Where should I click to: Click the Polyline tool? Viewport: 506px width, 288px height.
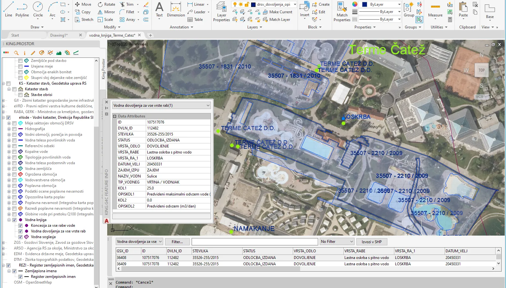click(22, 9)
